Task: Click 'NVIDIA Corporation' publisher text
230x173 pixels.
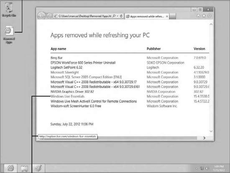Action: [161, 92]
